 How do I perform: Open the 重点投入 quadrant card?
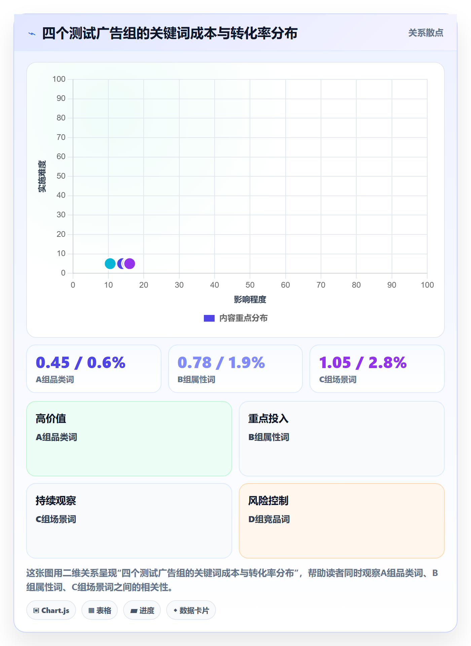342,439
